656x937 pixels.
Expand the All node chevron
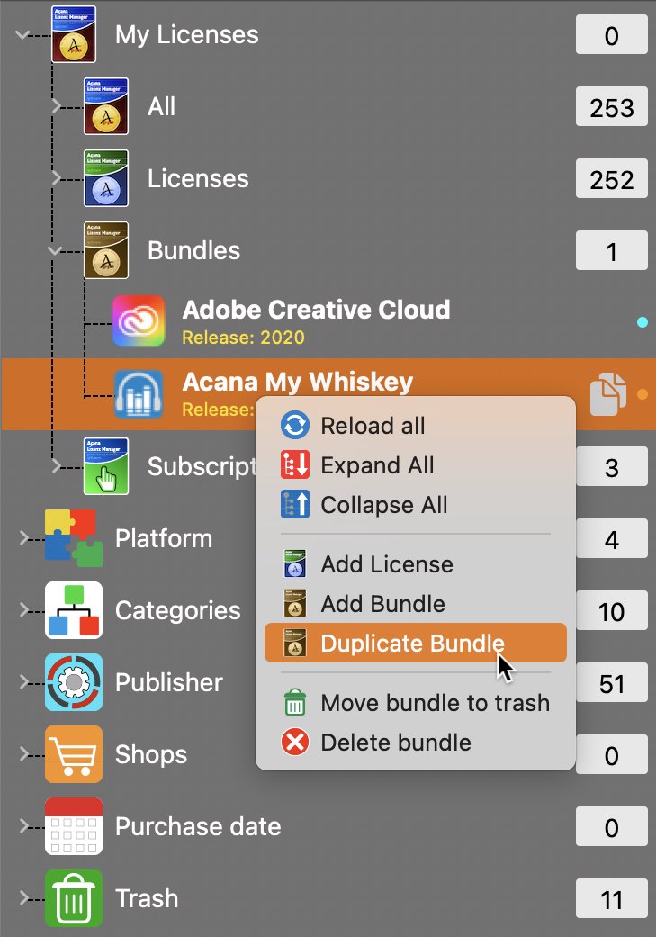pyautogui.click(x=56, y=106)
